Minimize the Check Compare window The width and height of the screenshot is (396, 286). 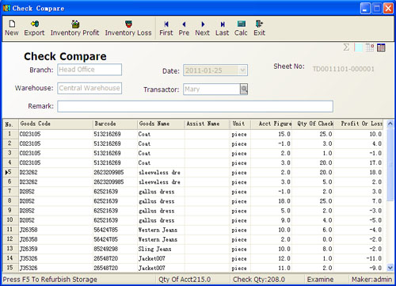[x=365, y=9]
